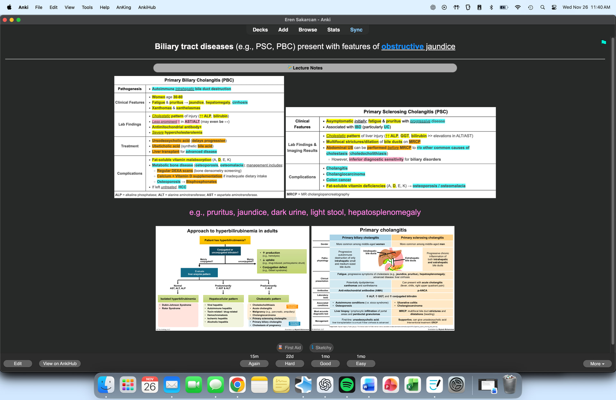
Task: Open Google Chrome from the dock
Action: (237, 385)
